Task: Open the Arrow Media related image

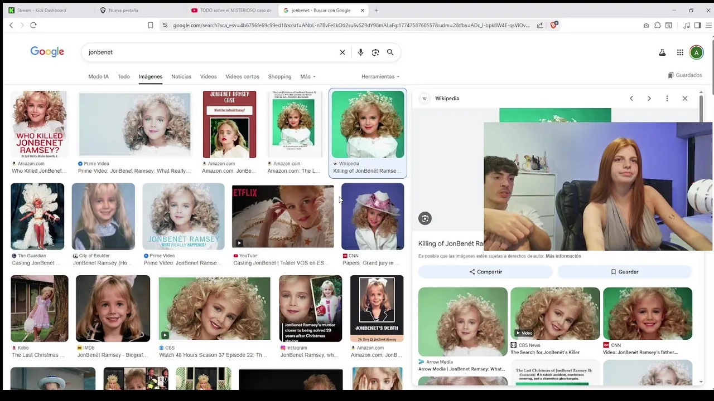Action: point(462,322)
